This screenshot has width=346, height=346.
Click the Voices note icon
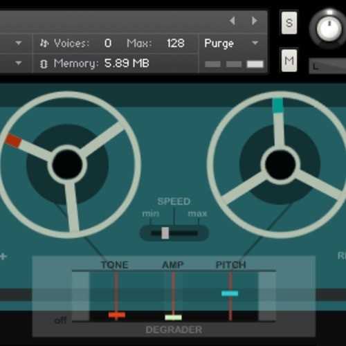point(44,43)
